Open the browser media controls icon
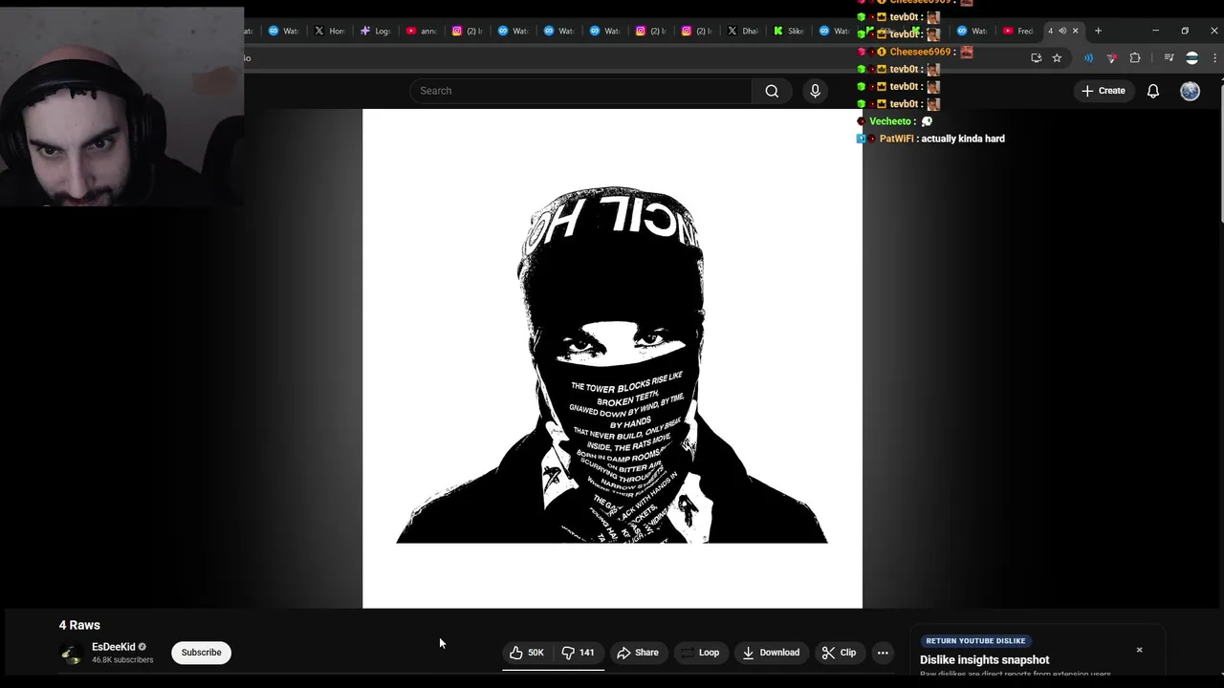The height and width of the screenshot is (688, 1224). (x=1169, y=58)
